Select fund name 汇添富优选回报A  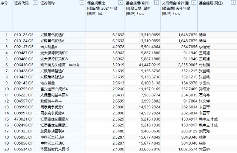tap(54, 119)
